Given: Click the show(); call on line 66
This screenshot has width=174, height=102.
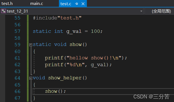Looking at the screenshot, I should tap(55, 91).
